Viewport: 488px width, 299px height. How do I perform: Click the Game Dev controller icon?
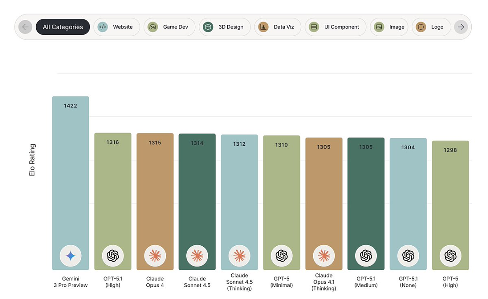pyautogui.click(x=153, y=27)
